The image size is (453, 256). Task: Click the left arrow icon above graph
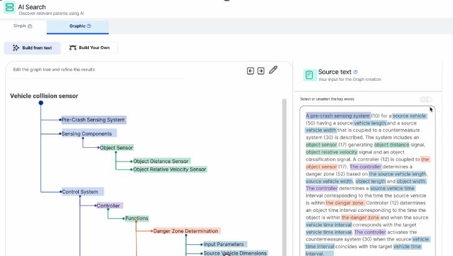click(x=250, y=71)
